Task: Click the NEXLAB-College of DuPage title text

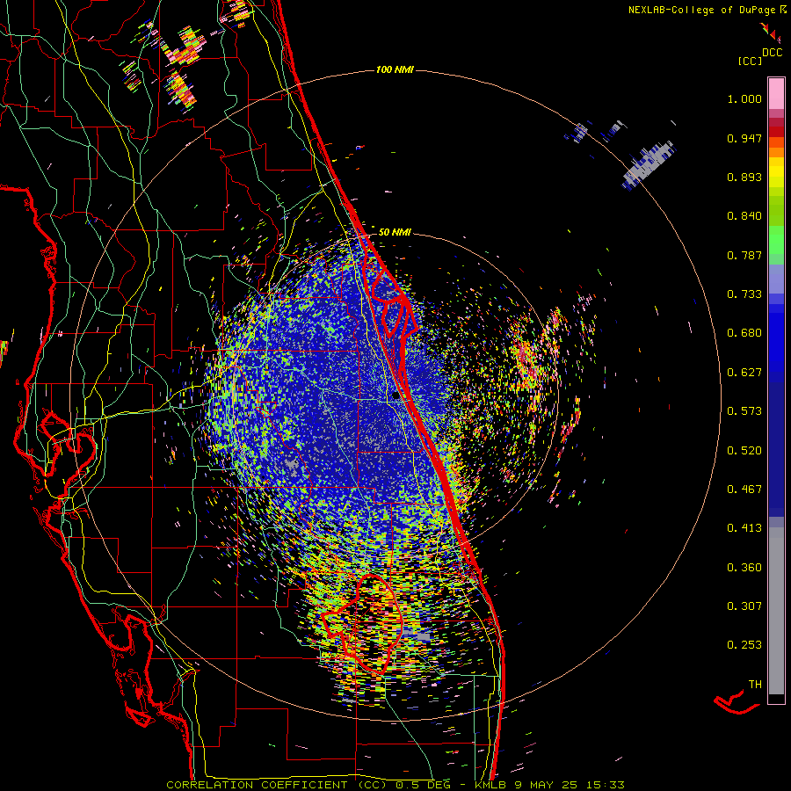Action: coord(701,10)
